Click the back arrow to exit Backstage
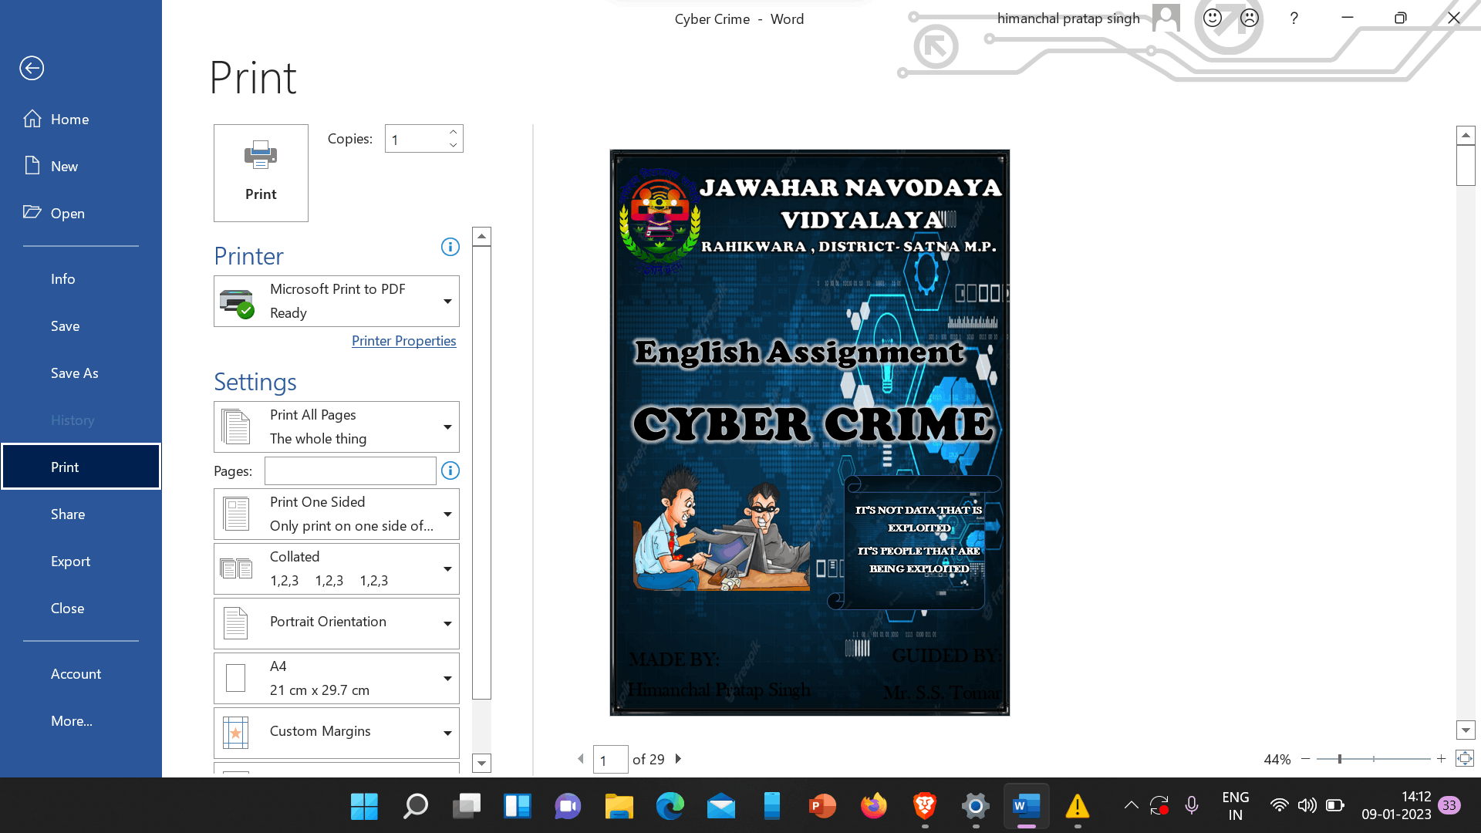 pyautogui.click(x=32, y=68)
